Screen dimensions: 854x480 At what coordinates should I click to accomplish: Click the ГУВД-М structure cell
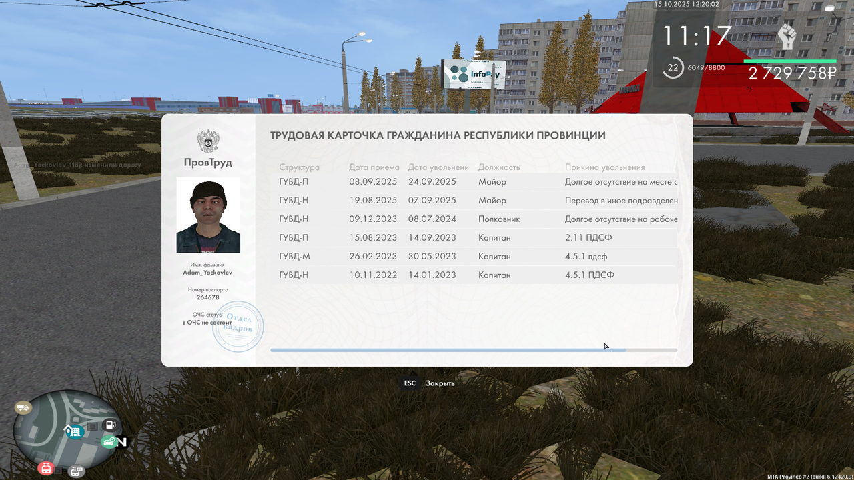point(294,256)
